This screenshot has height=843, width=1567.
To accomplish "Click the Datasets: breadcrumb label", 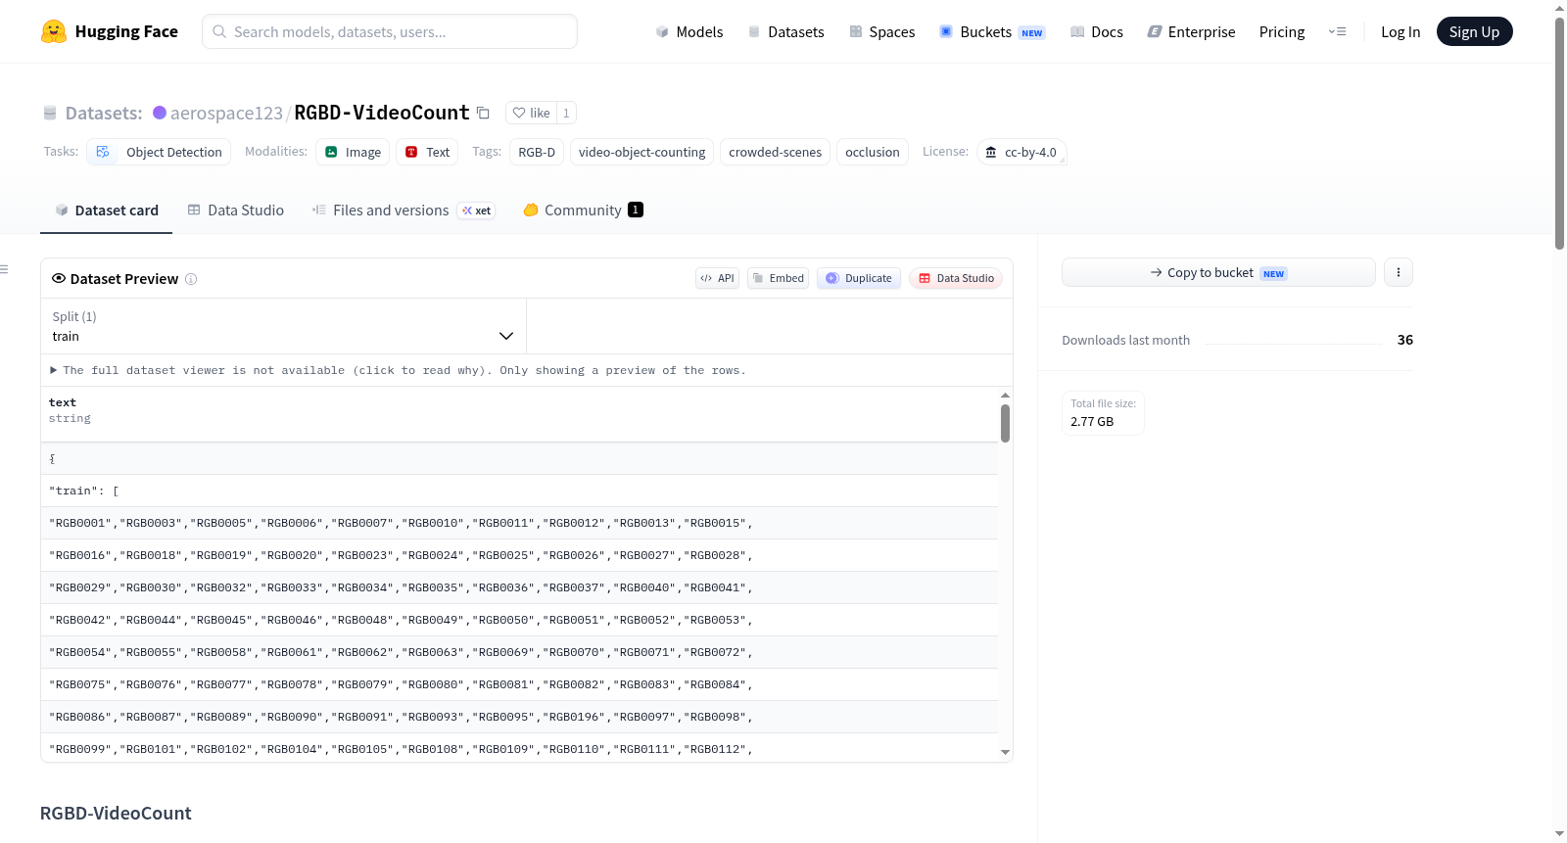I will (x=104, y=113).
